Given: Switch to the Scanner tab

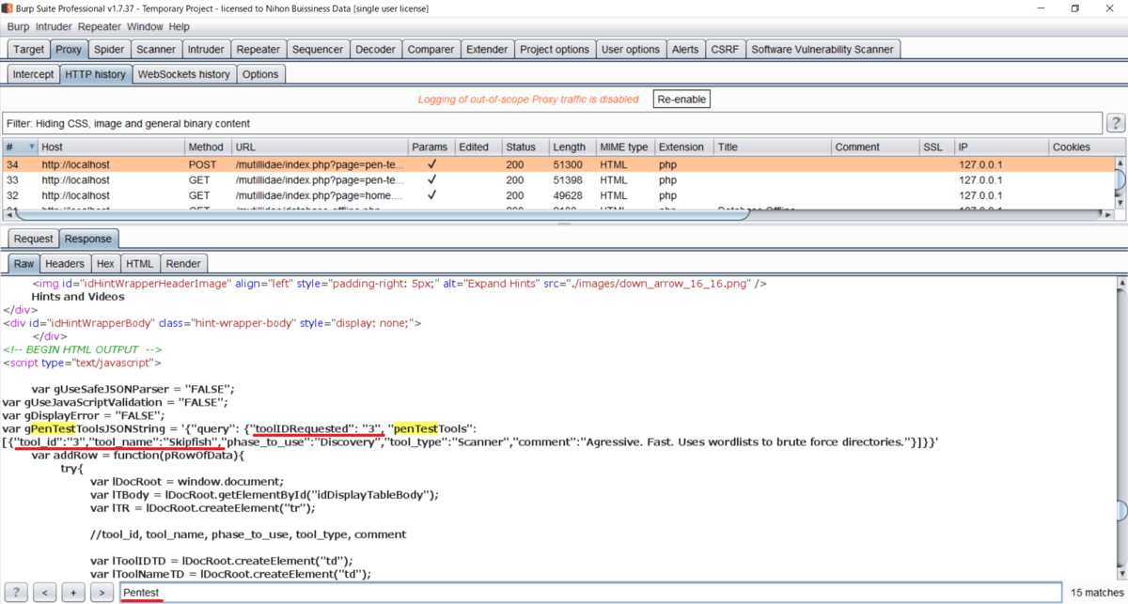Looking at the screenshot, I should pos(155,49).
